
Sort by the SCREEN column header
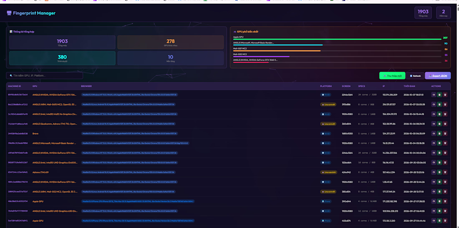coord(346,86)
